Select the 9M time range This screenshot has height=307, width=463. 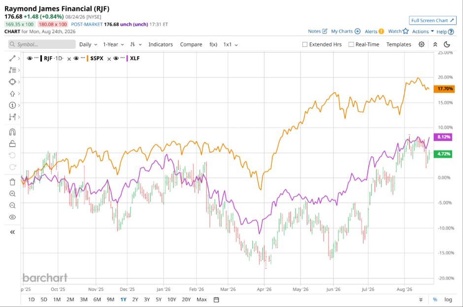click(x=110, y=300)
